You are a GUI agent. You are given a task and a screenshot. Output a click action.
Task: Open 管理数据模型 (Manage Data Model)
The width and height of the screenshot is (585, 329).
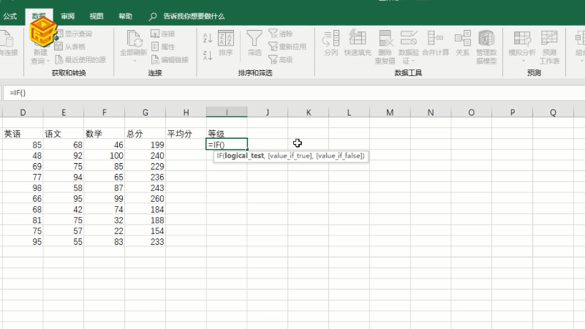tap(486, 47)
